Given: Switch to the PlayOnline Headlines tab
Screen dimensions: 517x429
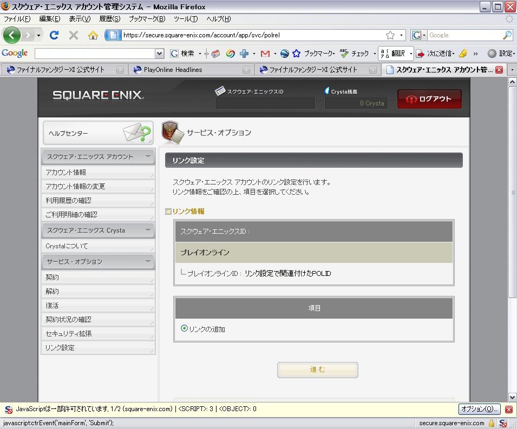Looking at the screenshot, I should 190,70.
